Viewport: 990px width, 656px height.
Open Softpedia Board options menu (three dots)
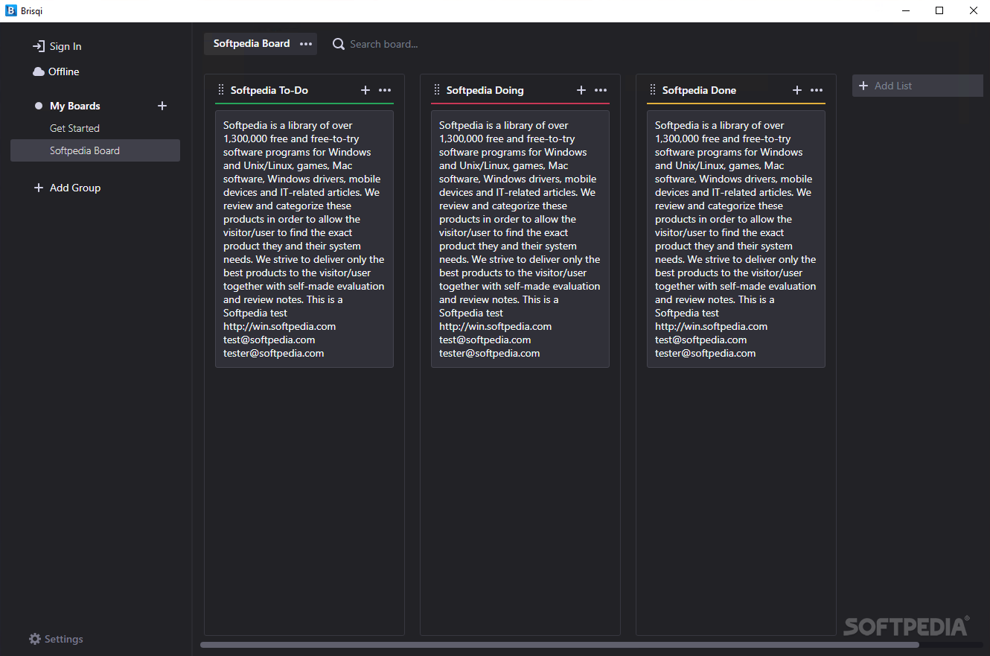(306, 44)
